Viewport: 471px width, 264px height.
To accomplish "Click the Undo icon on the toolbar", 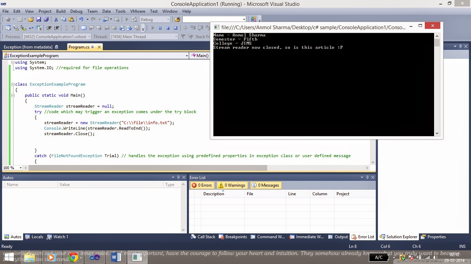I will 82,20.
